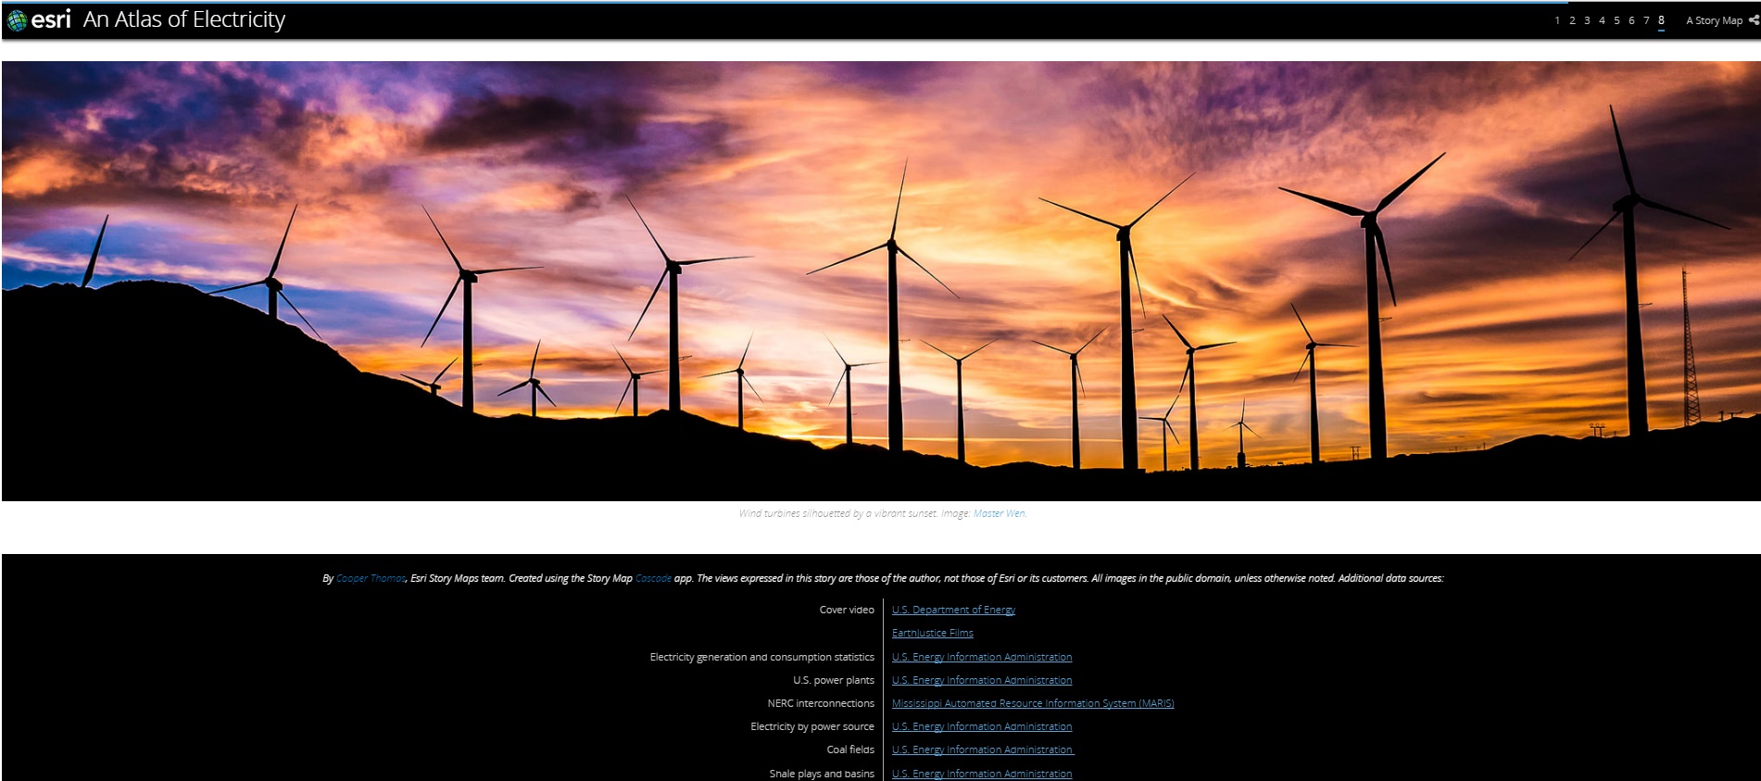Follow the Earthjustice Films link
Image resolution: width=1761 pixels, height=781 pixels.
coord(932,633)
